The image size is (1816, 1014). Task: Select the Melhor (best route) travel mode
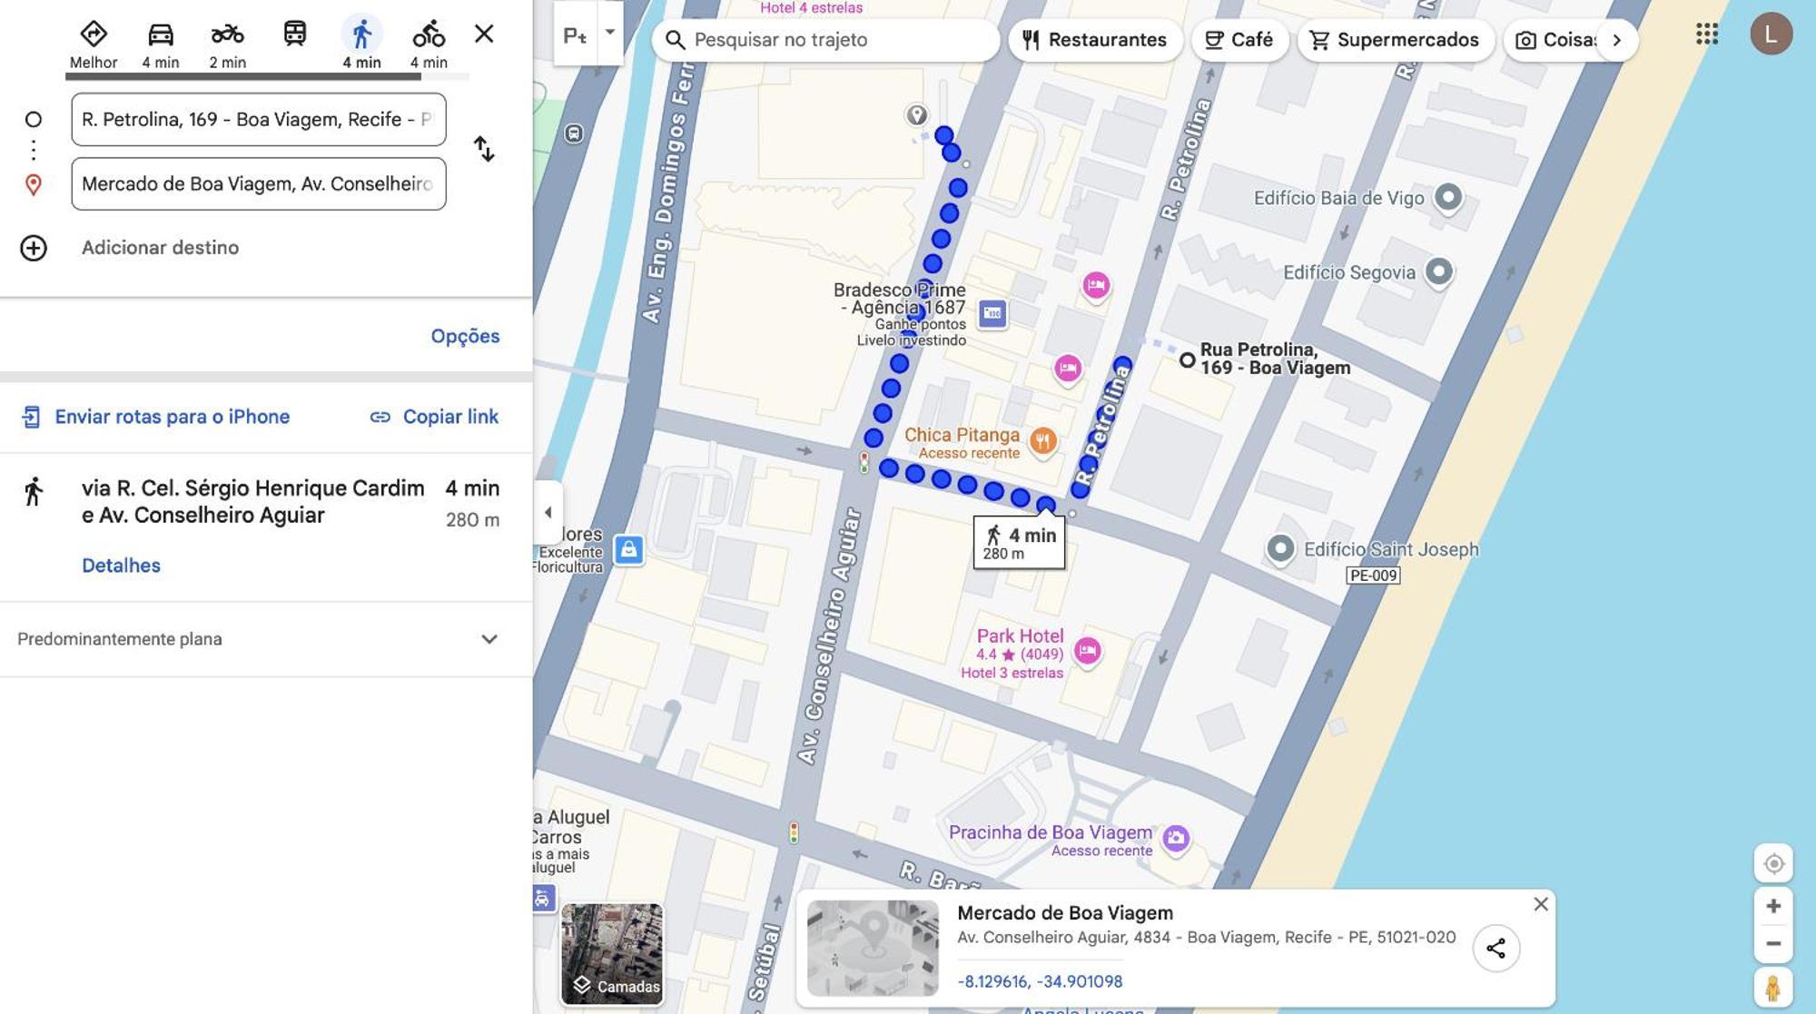94,44
